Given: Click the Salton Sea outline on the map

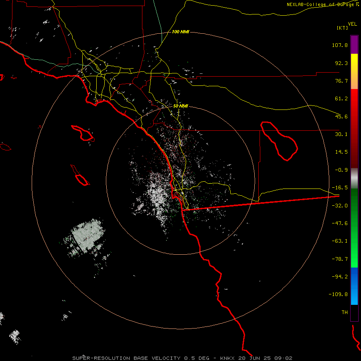Looking at the screenshot, I should (x=279, y=141).
